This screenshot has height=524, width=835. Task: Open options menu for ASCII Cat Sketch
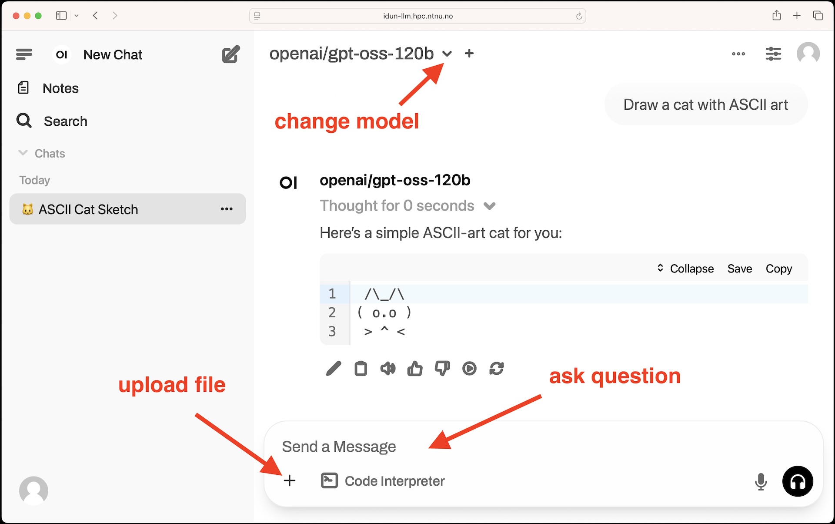pos(227,209)
